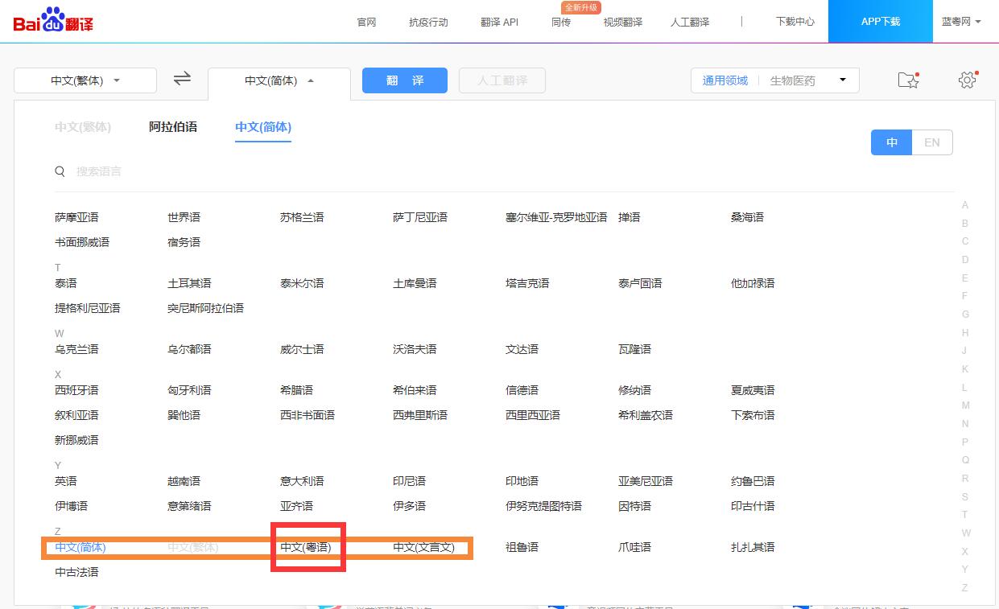The width and height of the screenshot is (999, 609).
Task: Open source language 中文(繁体) dropdown
Action: 85,80
